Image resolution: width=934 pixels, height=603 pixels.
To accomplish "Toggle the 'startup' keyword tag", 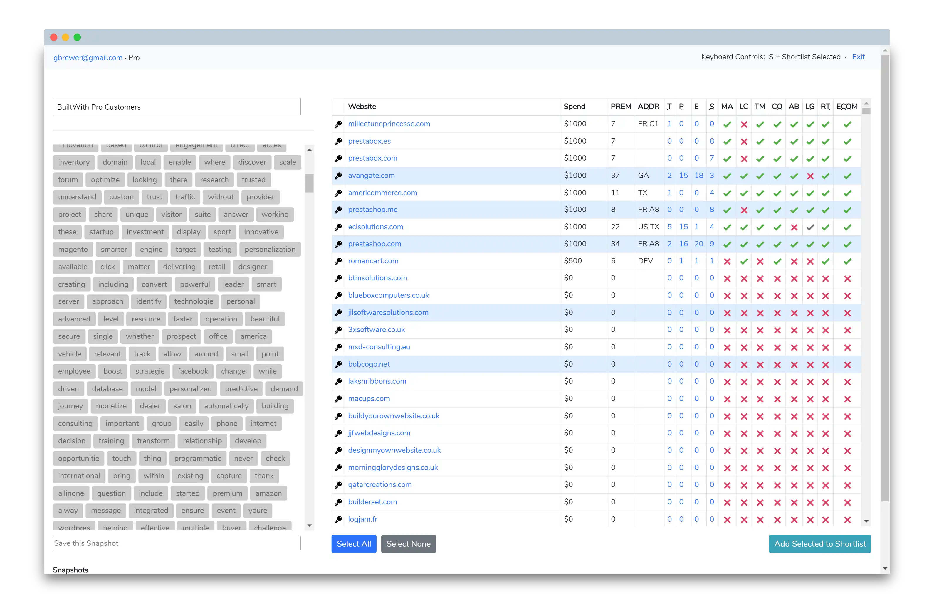I will click(x=101, y=232).
